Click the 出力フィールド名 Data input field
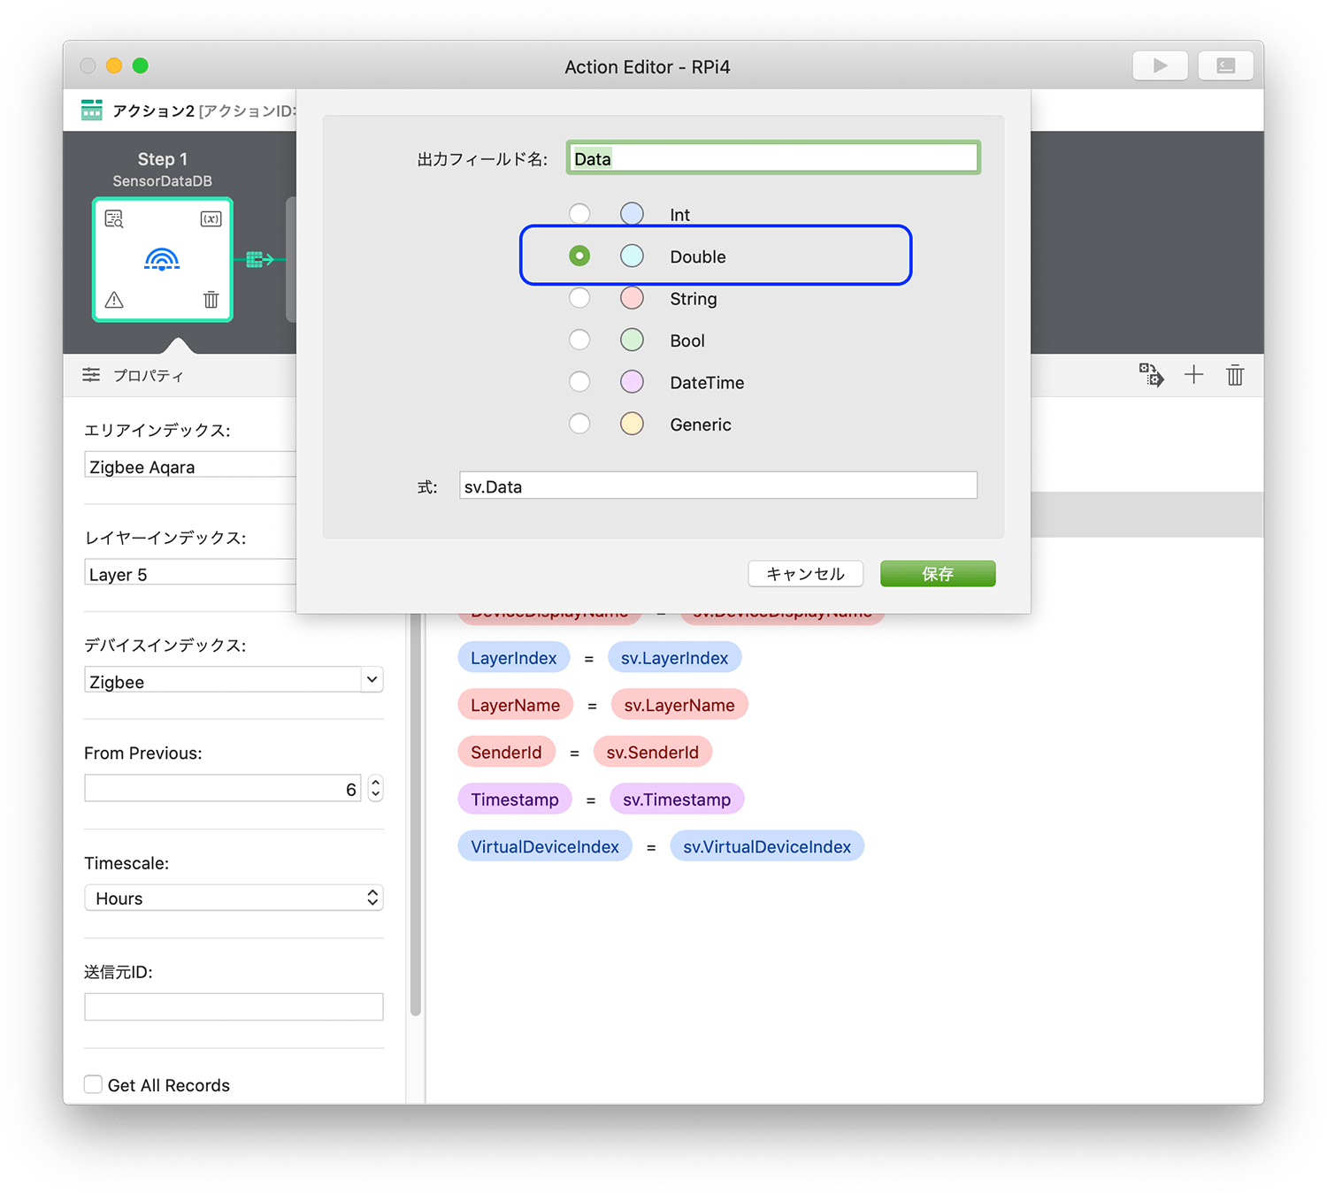The width and height of the screenshot is (1327, 1193). click(773, 158)
